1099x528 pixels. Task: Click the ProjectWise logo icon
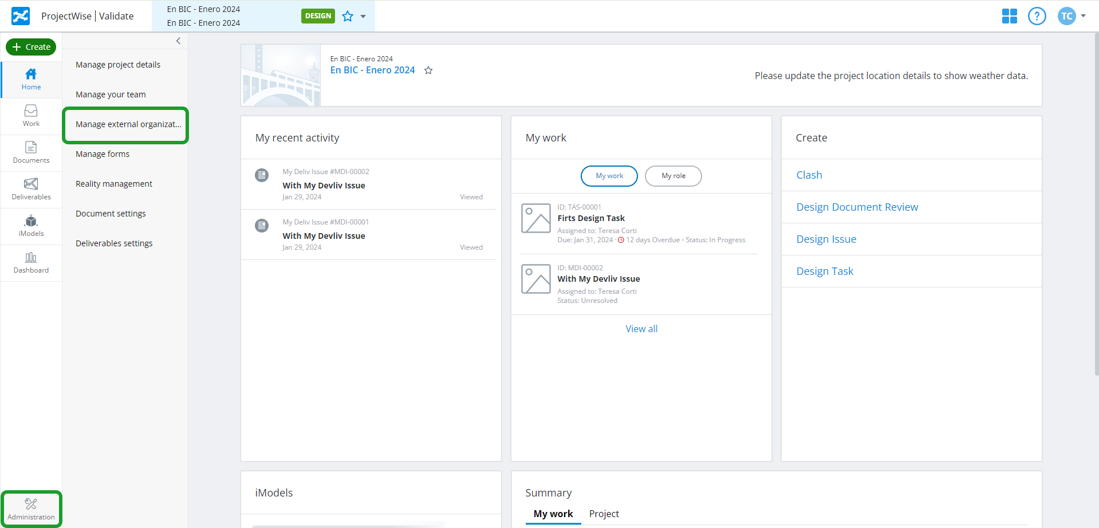(x=21, y=16)
